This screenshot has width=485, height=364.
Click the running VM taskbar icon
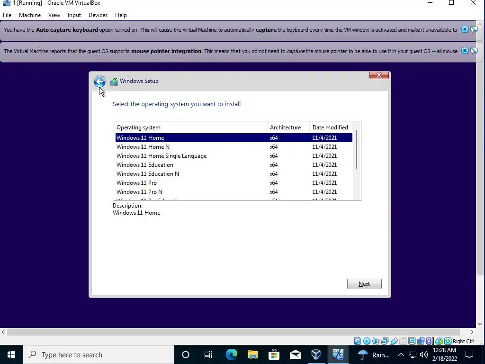click(338, 355)
